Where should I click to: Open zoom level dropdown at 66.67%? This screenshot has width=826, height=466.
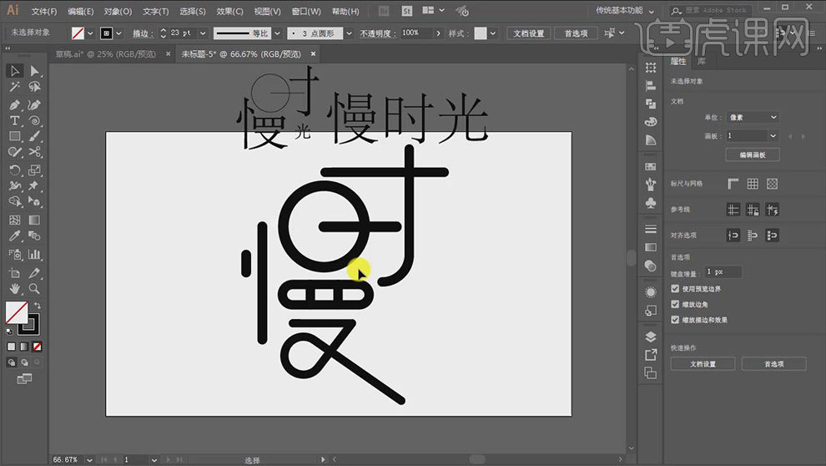(x=89, y=459)
